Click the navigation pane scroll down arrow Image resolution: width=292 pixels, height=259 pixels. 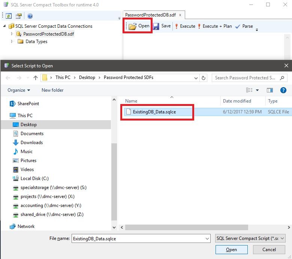pyautogui.click(x=114, y=227)
